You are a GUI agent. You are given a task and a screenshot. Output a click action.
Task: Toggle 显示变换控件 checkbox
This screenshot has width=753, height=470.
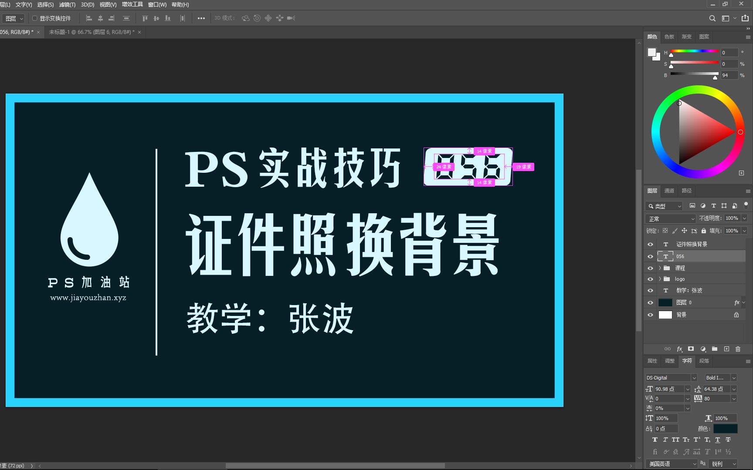coord(35,18)
